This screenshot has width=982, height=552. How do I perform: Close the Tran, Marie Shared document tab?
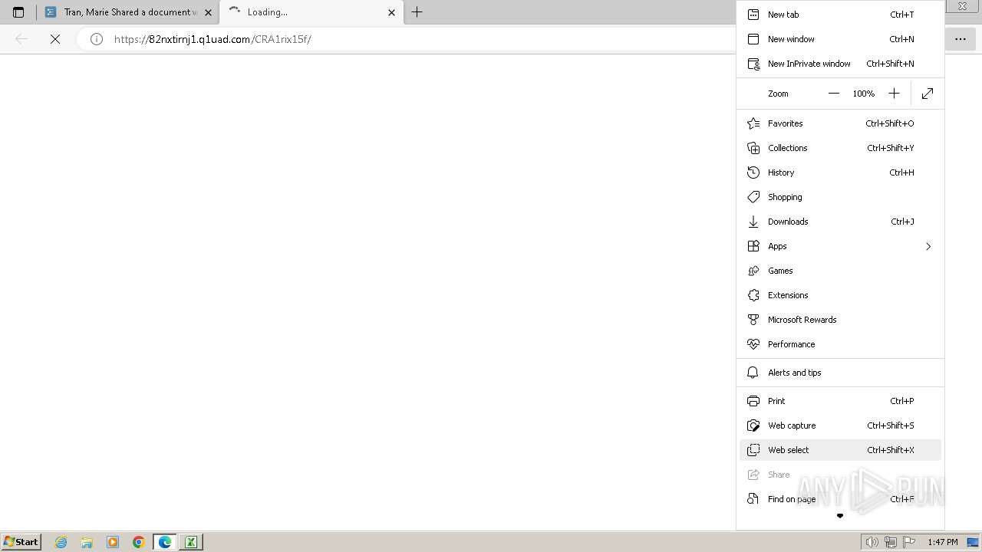click(208, 12)
